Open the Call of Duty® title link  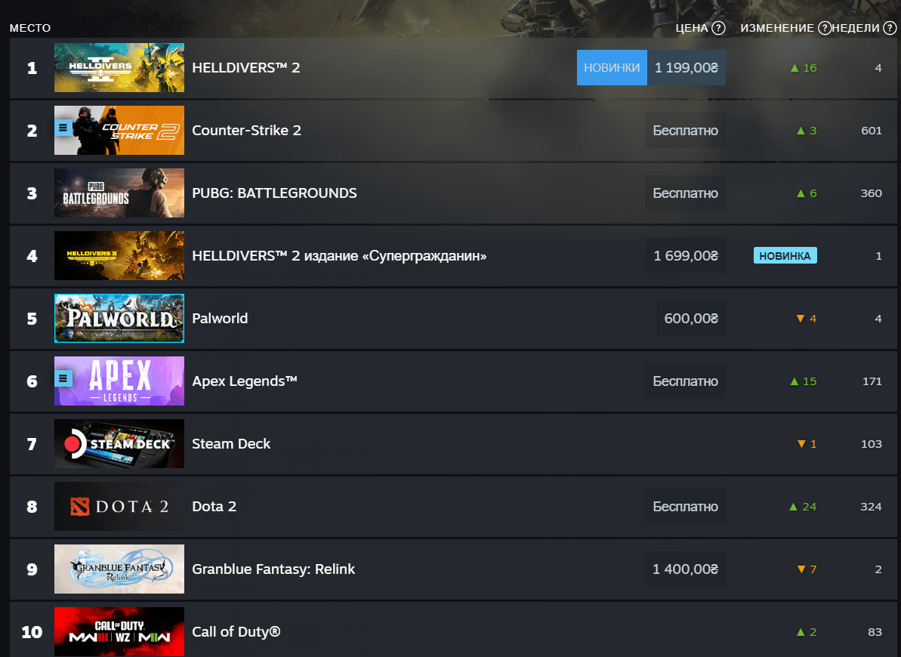tap(236, 632)
